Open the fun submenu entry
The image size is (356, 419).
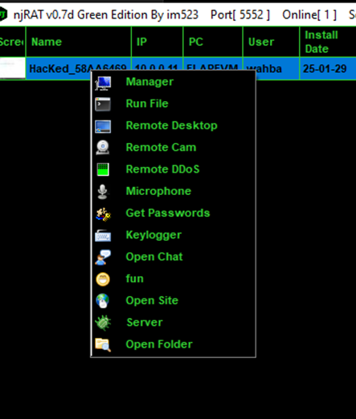(173, 279)
